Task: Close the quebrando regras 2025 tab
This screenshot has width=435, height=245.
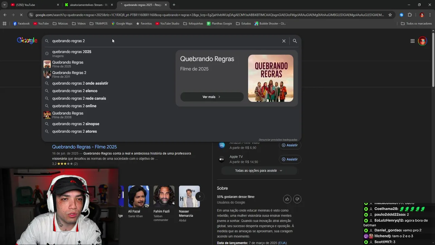Action: pos(166,5)
